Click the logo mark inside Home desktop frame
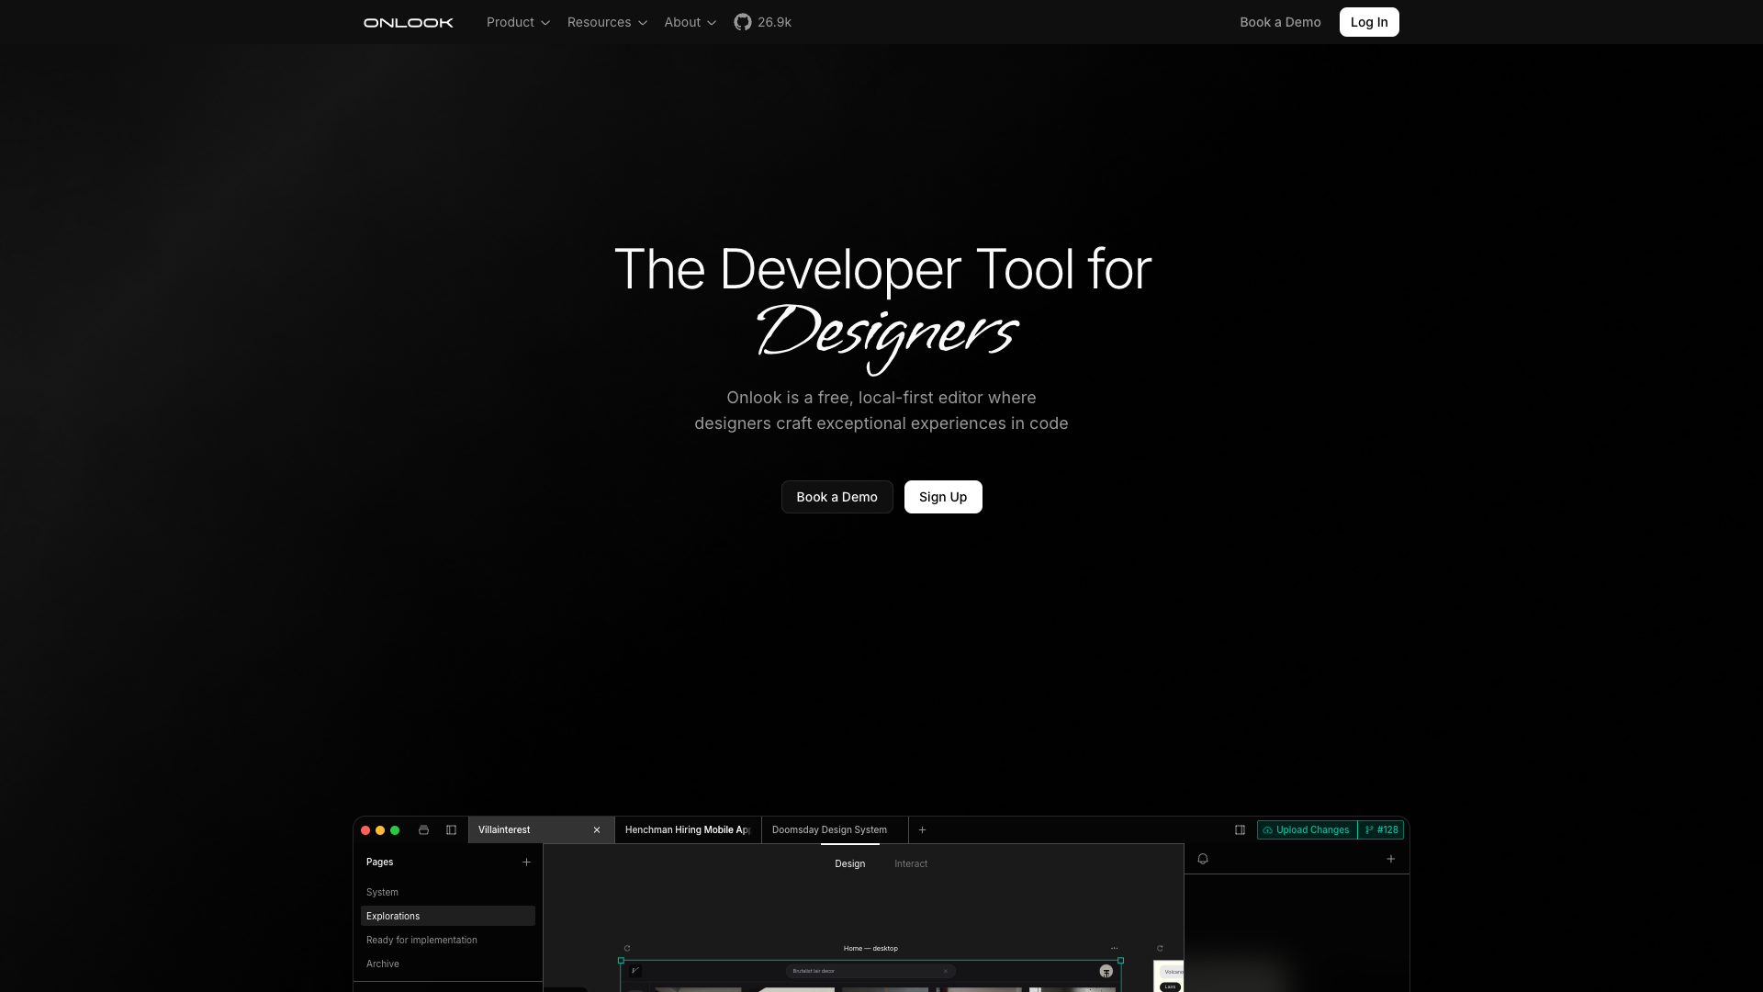The width and height of the screenshot is (1763, 992). tap(634, 971)
